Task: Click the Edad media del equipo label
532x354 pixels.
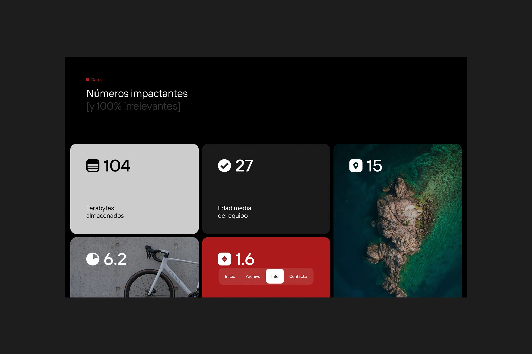Action: 234,212
